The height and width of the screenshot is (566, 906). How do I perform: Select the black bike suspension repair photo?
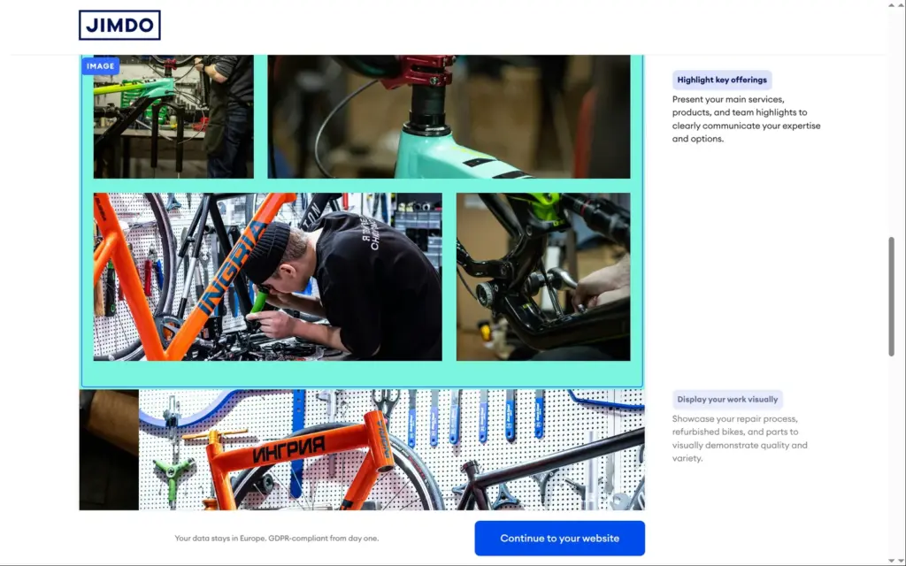pos(543,277)
